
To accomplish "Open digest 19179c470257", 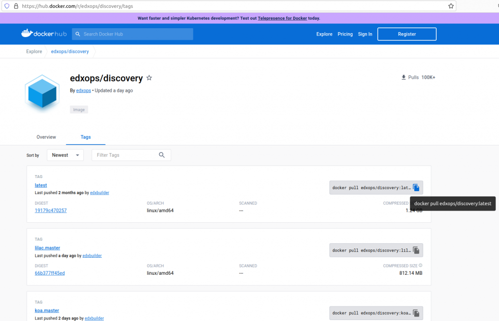I will tap(51, 211).
